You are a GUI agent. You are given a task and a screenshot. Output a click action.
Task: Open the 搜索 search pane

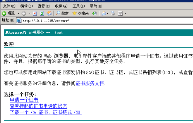(x=62, y=13)
